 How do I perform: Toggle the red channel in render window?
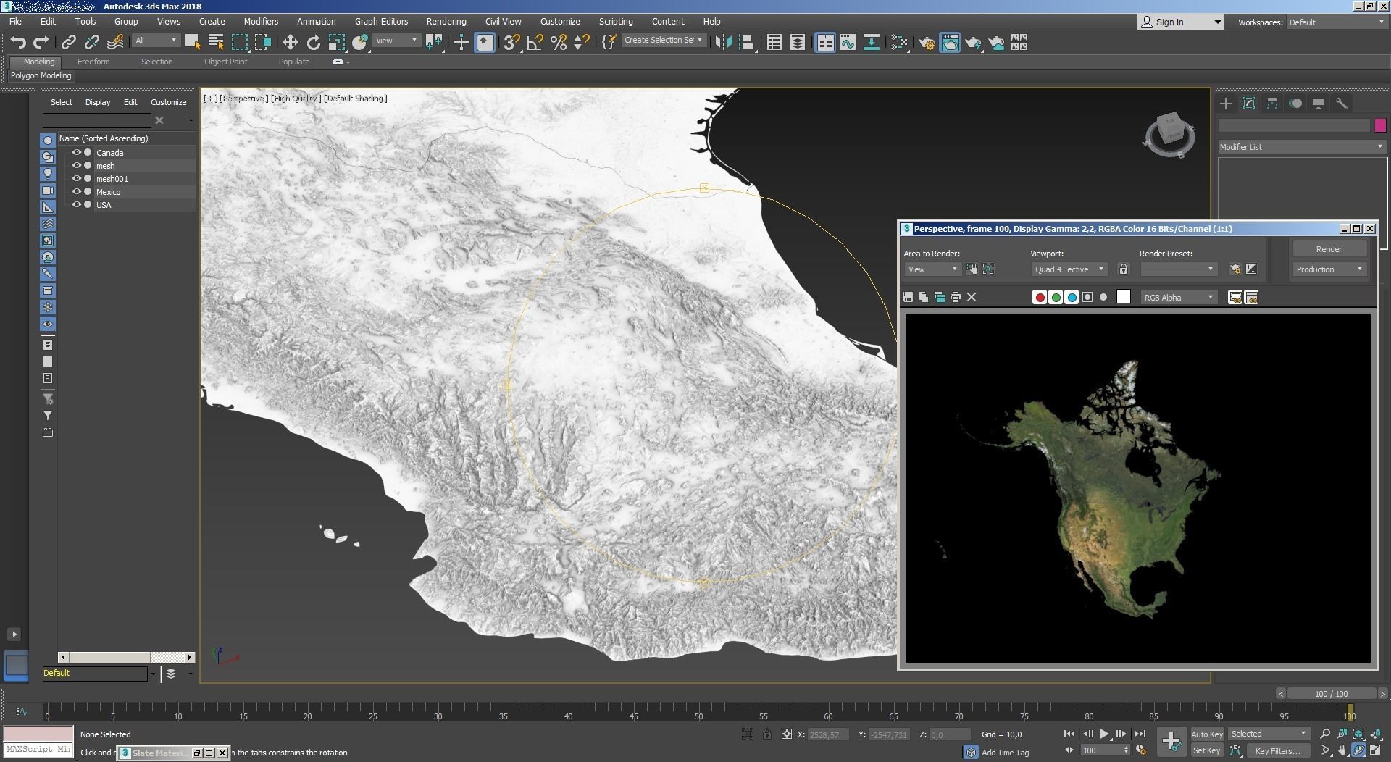[x=1040, y=297]
